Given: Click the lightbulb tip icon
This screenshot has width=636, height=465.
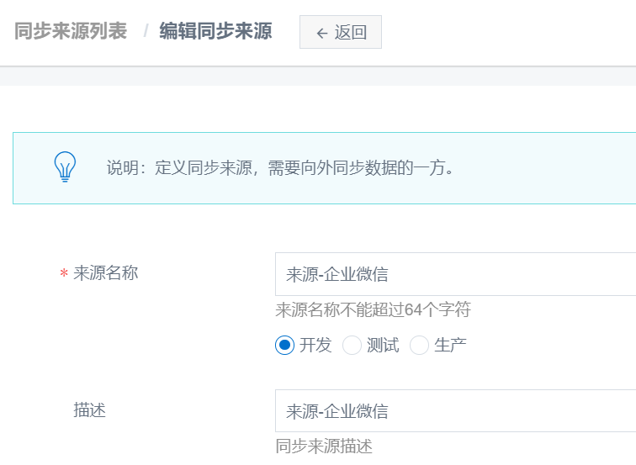Looking at the screenshot, I should pyautogui.click(x=65, y=167).
